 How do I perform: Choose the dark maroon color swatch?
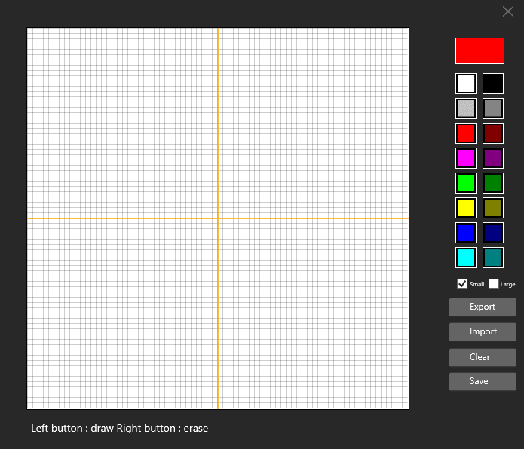click(x=493, y=133)
